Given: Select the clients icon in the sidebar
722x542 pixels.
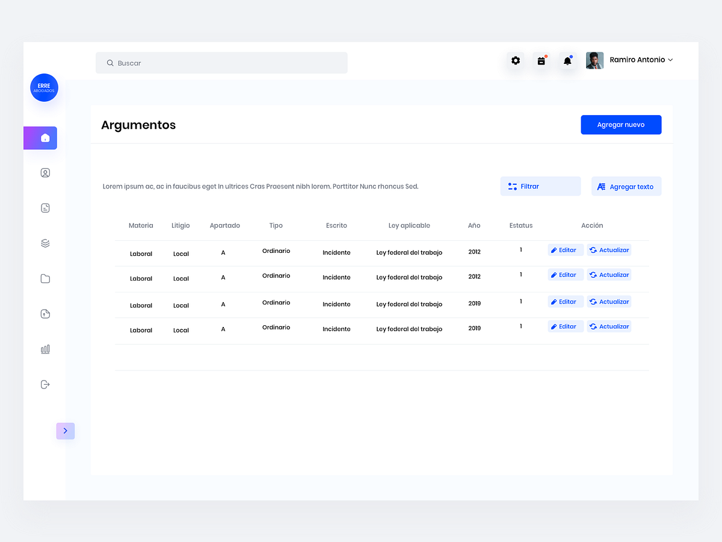Looking at the screenshot, I should point(45,172).
